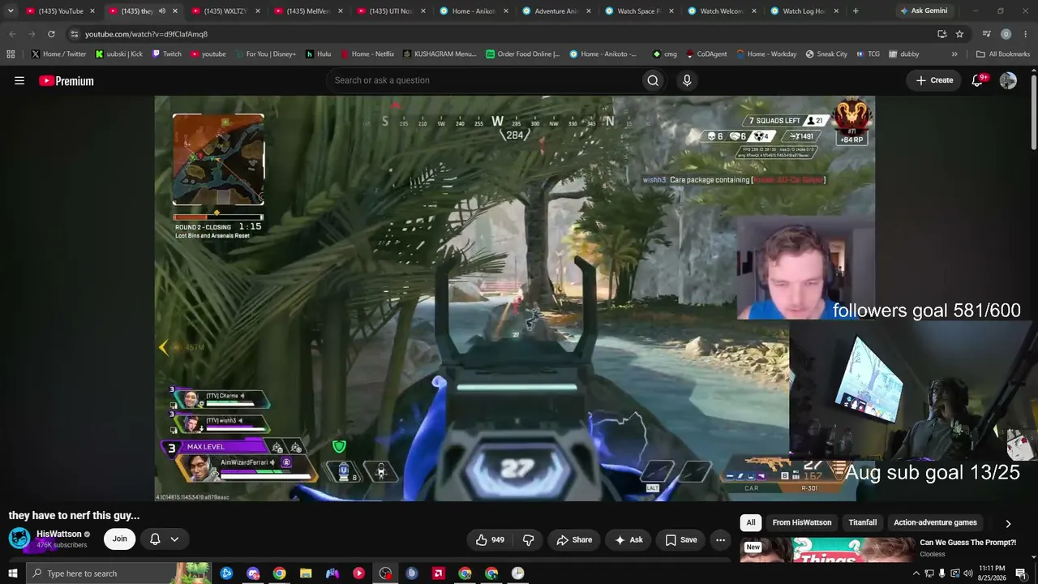Image resolution: width=1038 pixels, height=584 pixels.
Task: Open the install app icon in address bar
Action: 941,34
